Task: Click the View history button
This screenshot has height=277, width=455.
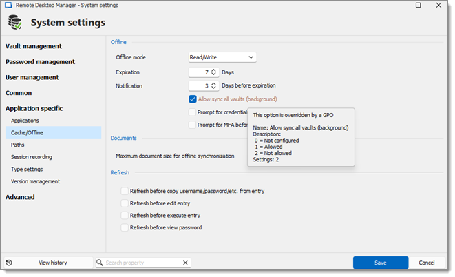Action: pyautogui.click(x=48, y=263)
